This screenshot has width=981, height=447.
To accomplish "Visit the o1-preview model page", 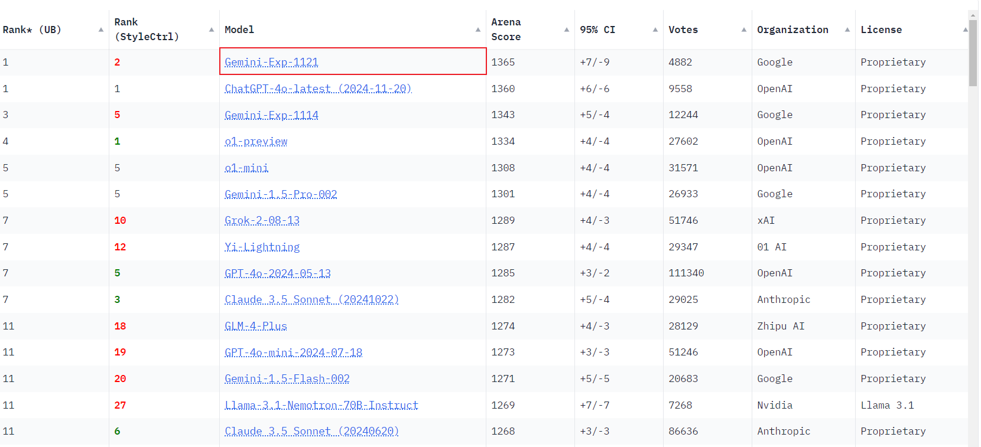I will click(x=256, y=141).
